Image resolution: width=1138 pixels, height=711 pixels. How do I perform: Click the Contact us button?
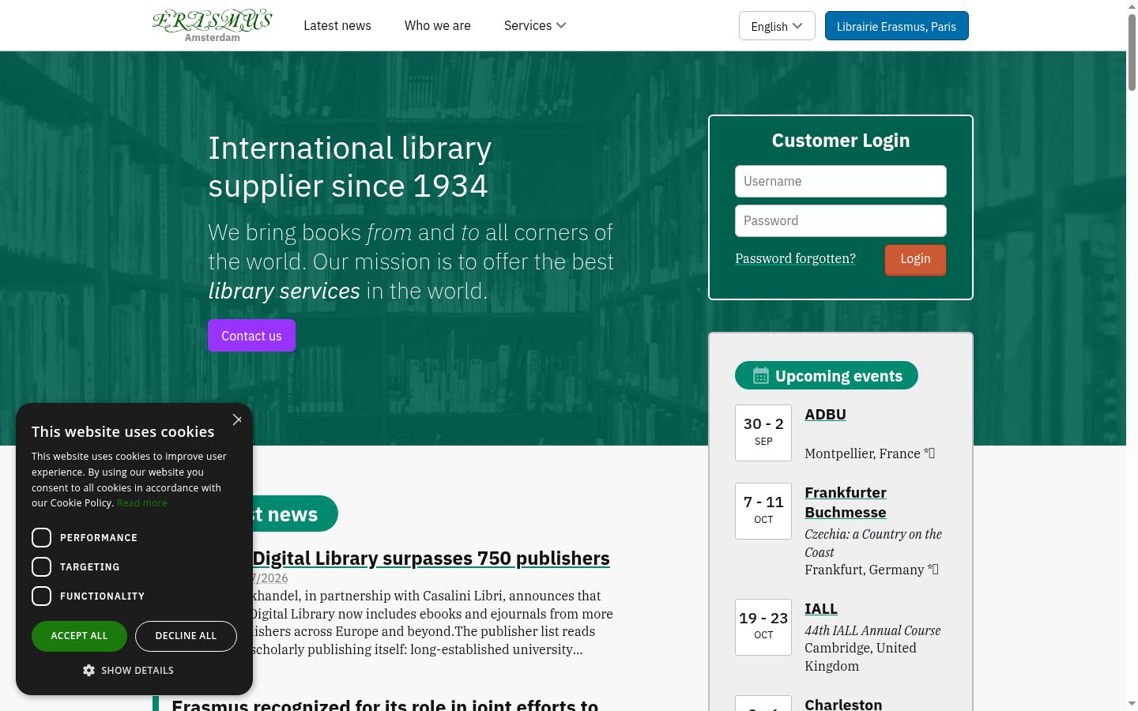[x=251, y=336]
